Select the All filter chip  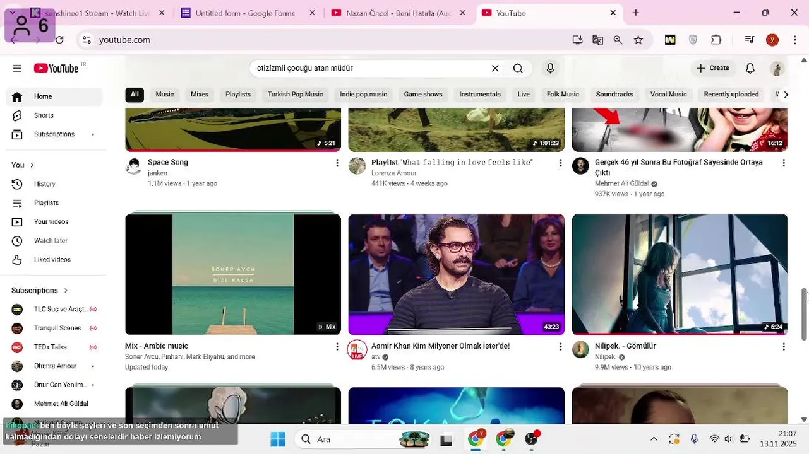click(x=135, y=95)
